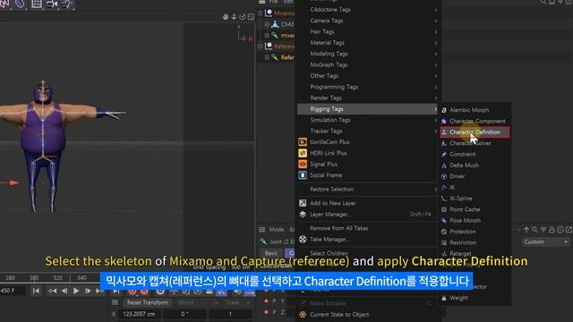573x322 pixels.
Task: Click attribute manager lock icon
Action: coord(552,230)
